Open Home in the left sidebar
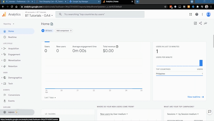Viewport: 214px width, 121px height. coord(17,31)
